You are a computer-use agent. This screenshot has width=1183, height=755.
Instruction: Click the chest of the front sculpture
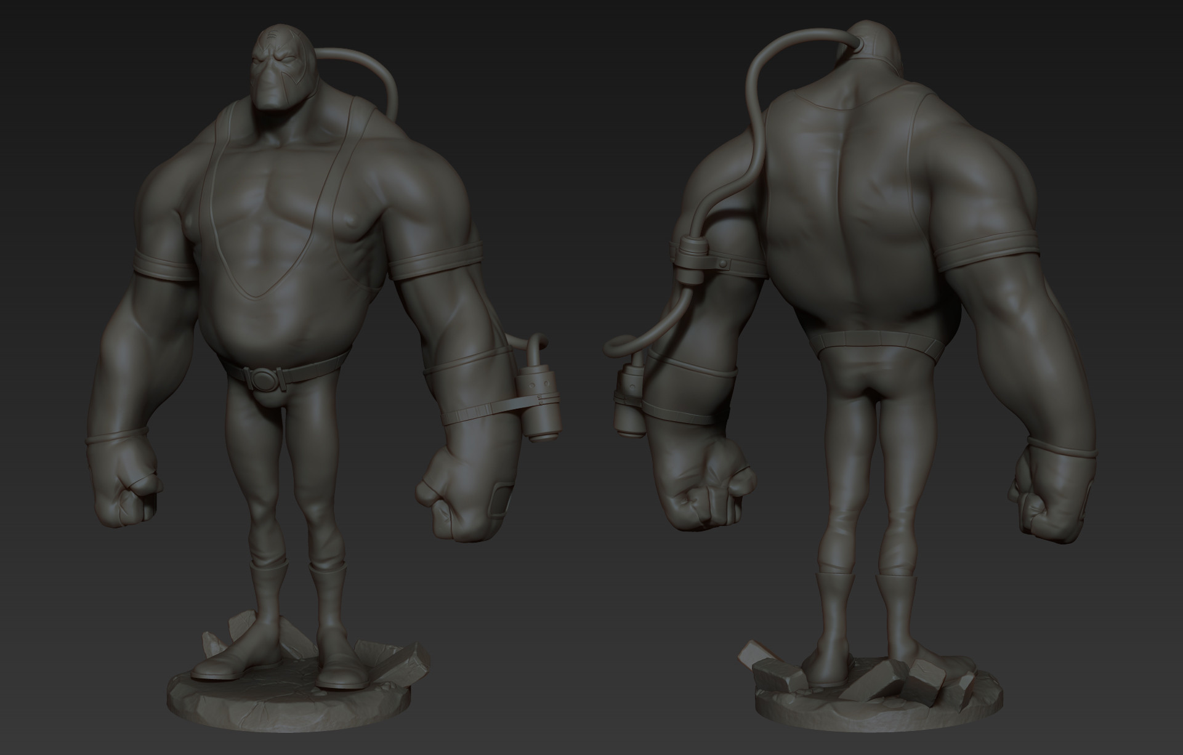(277, 197)
